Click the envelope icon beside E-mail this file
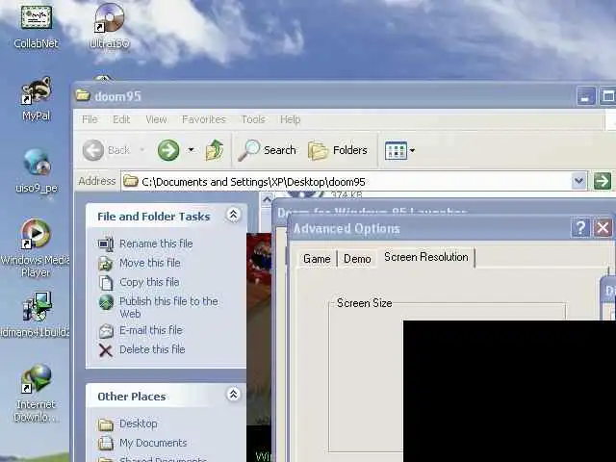 (106, 331)
